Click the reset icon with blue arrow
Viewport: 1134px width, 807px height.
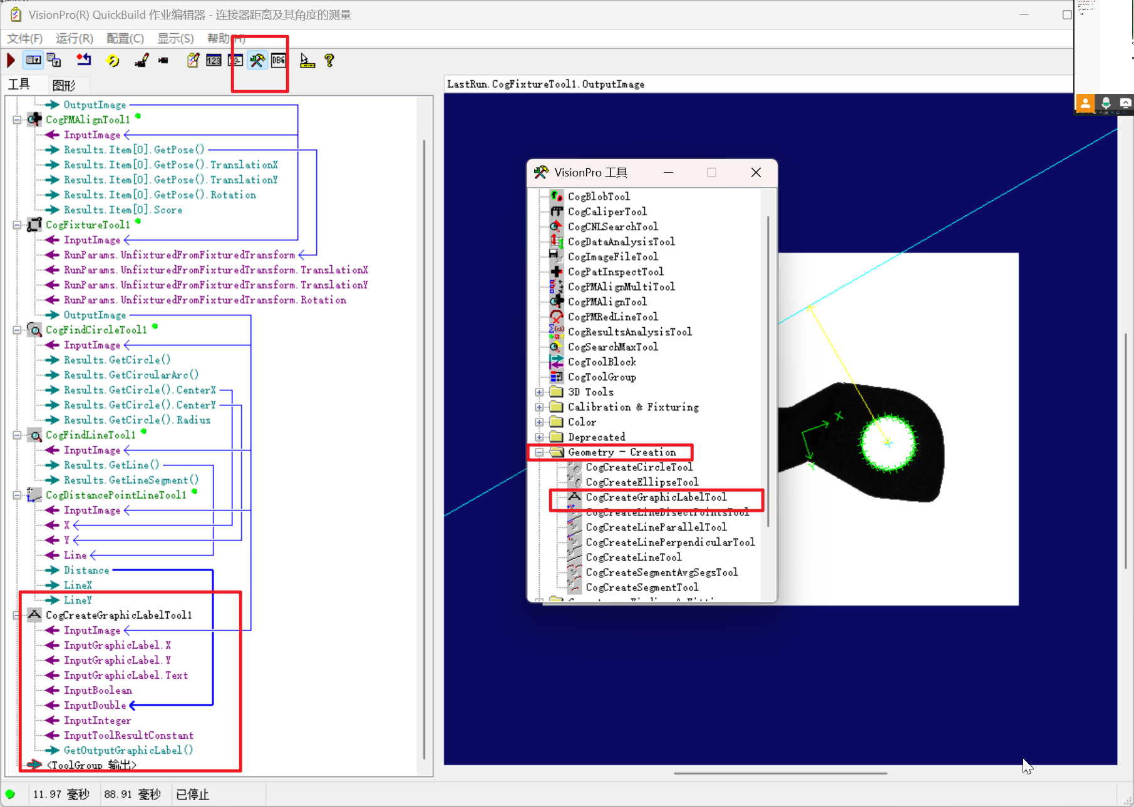pyautogui.click(x=83, y=60)
